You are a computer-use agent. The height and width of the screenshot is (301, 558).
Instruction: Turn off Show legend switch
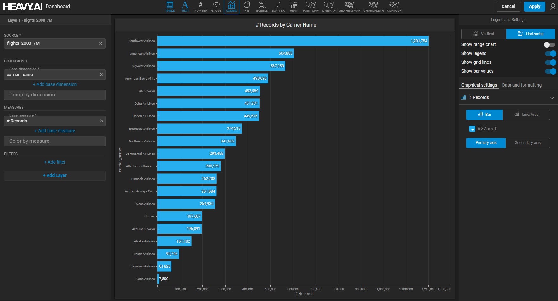pos(550,54)
